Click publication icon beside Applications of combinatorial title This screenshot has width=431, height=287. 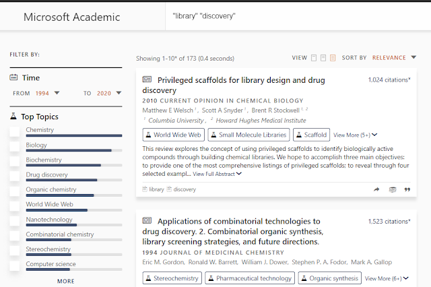coord(147,220)
